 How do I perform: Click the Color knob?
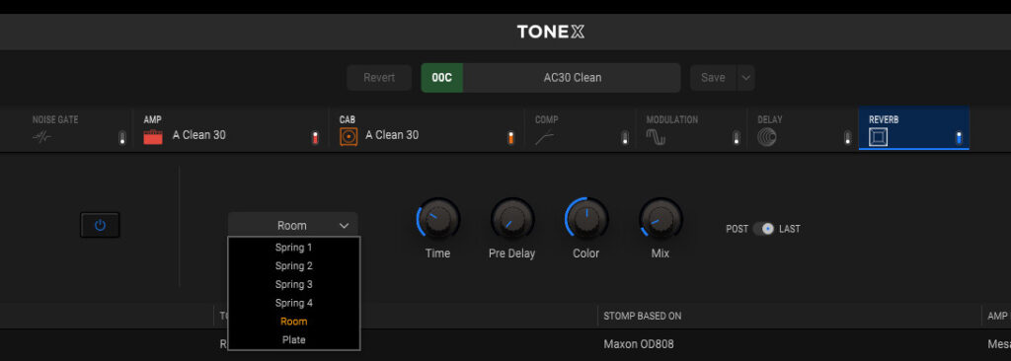tap(586, 219)
